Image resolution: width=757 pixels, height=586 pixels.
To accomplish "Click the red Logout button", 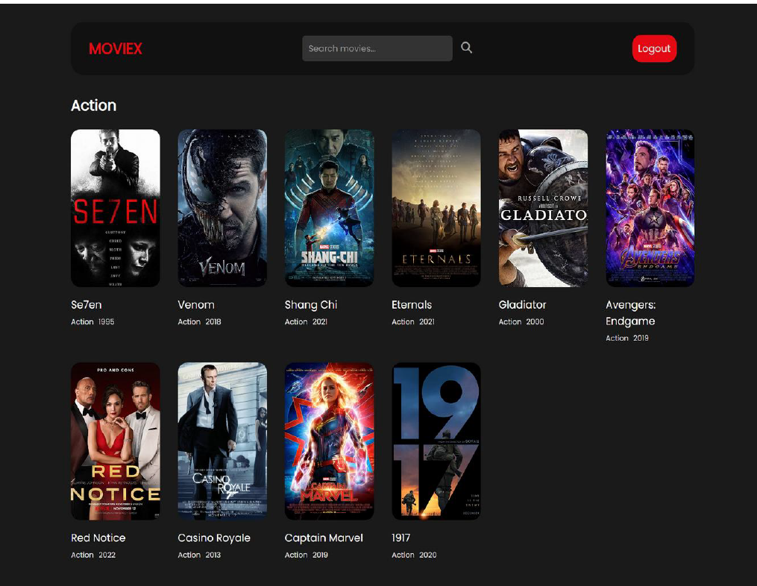I will [x=654, y=48].
